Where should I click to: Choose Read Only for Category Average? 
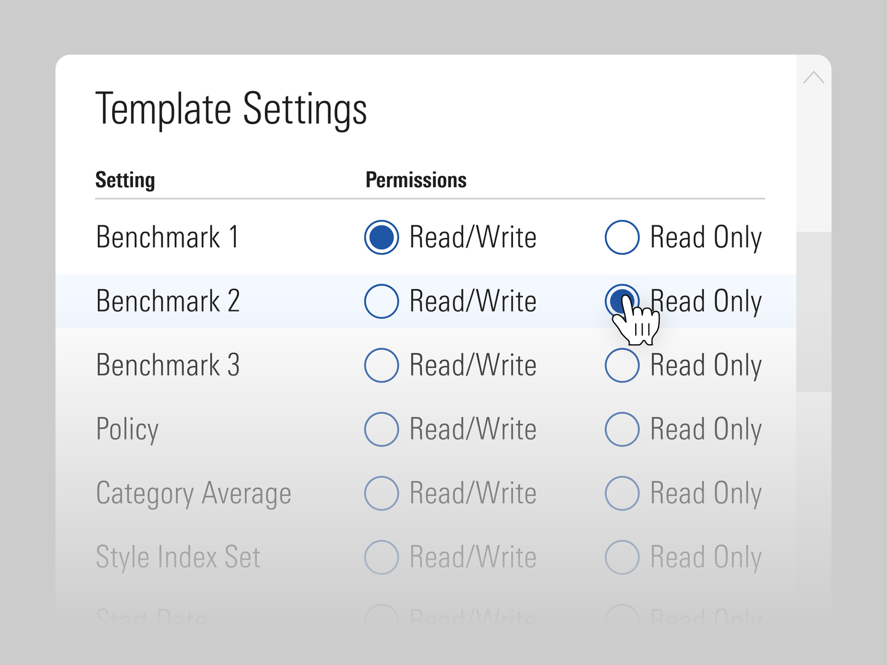coord(622,493)
